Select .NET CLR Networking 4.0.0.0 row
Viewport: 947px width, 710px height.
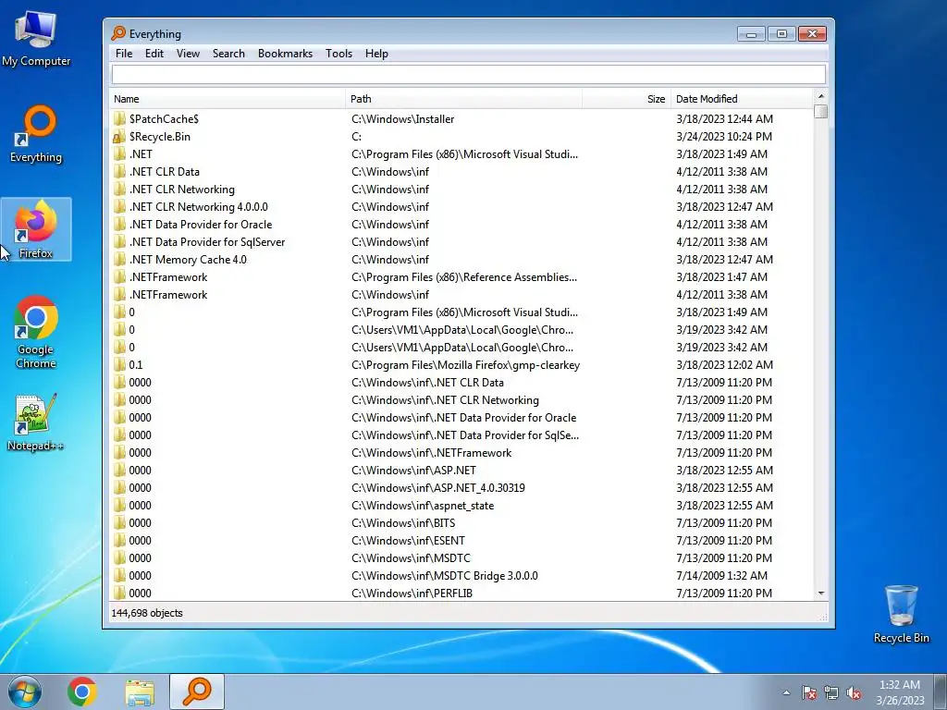coord(461,206)
